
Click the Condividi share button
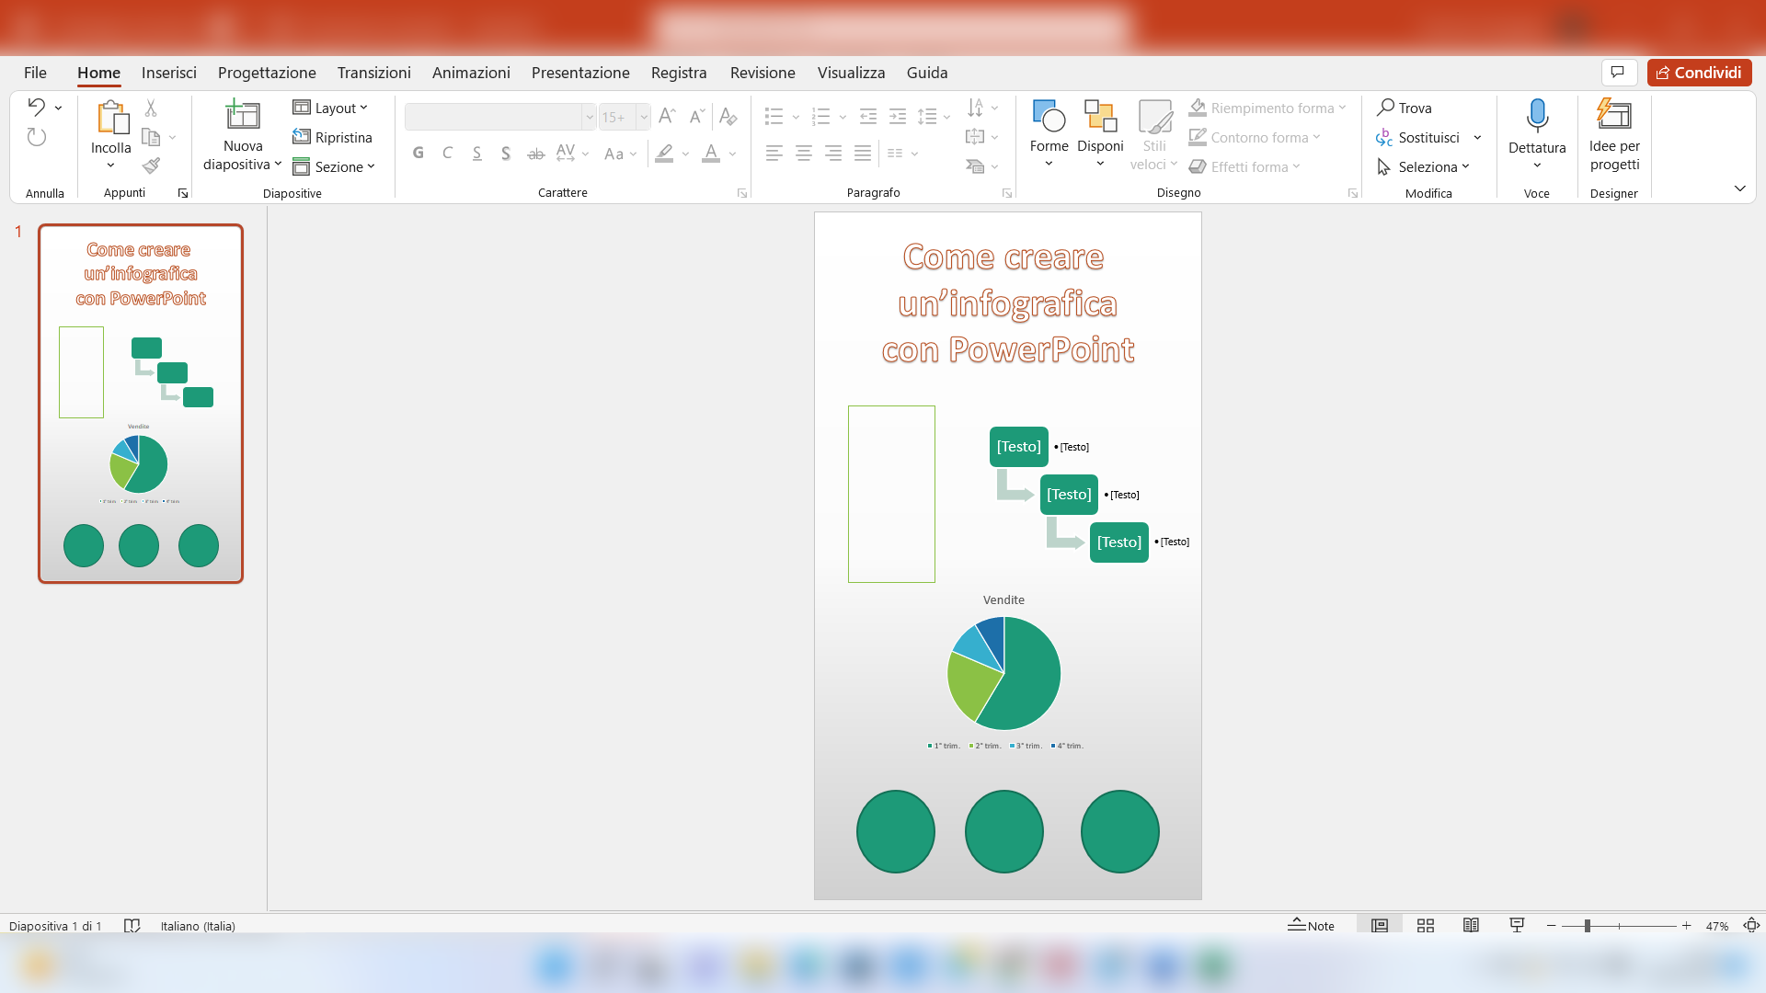point(1698,72)
